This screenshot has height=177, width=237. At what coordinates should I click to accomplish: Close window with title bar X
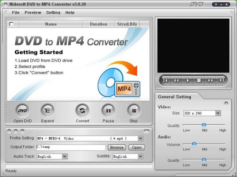pyautogui.click(x=227, y=5)
